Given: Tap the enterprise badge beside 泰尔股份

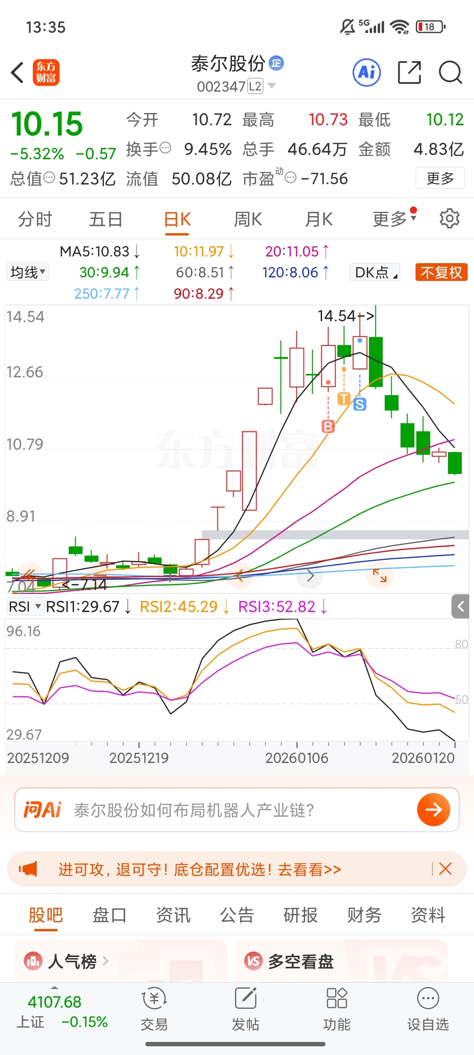Looking at the screenshot, I should pyautogui.click(x=276, y=63).
